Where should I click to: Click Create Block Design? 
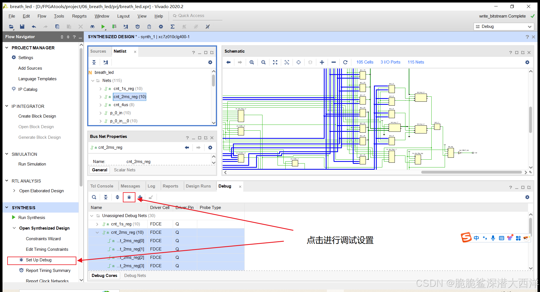(37, 116)
